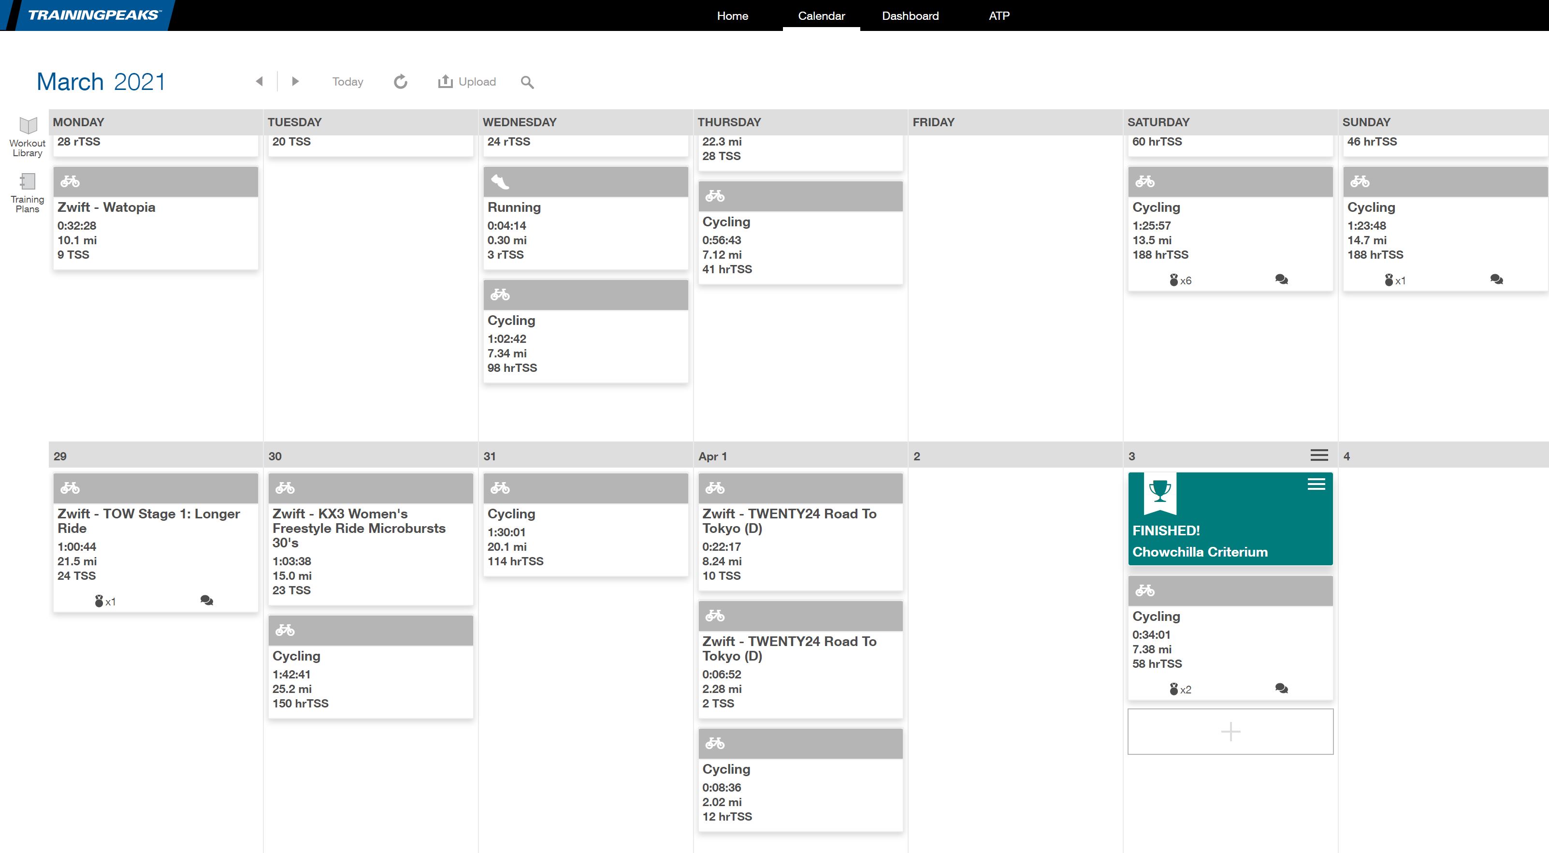1549x853 pixels.
Task: Click bike icon on 0:22:17 Road To Tokyo card
Action: [x=715, y=488]
